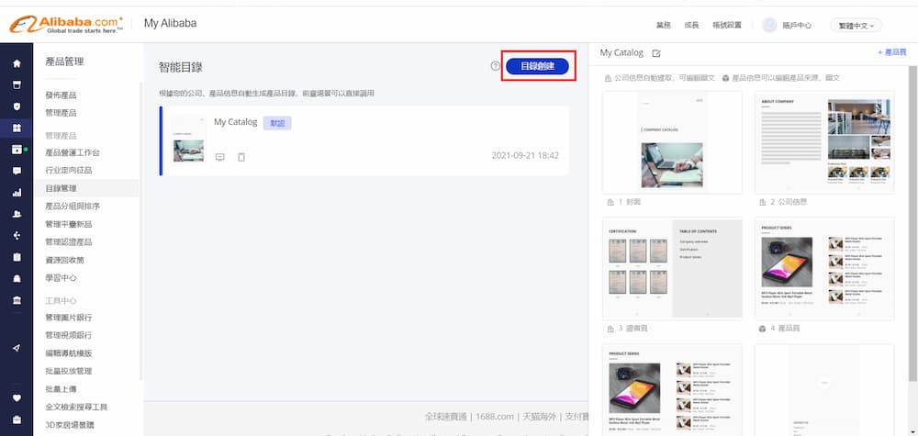Select 目錄管理 in the left menu
Screen dimensions: 918x436
click(61, 188)
